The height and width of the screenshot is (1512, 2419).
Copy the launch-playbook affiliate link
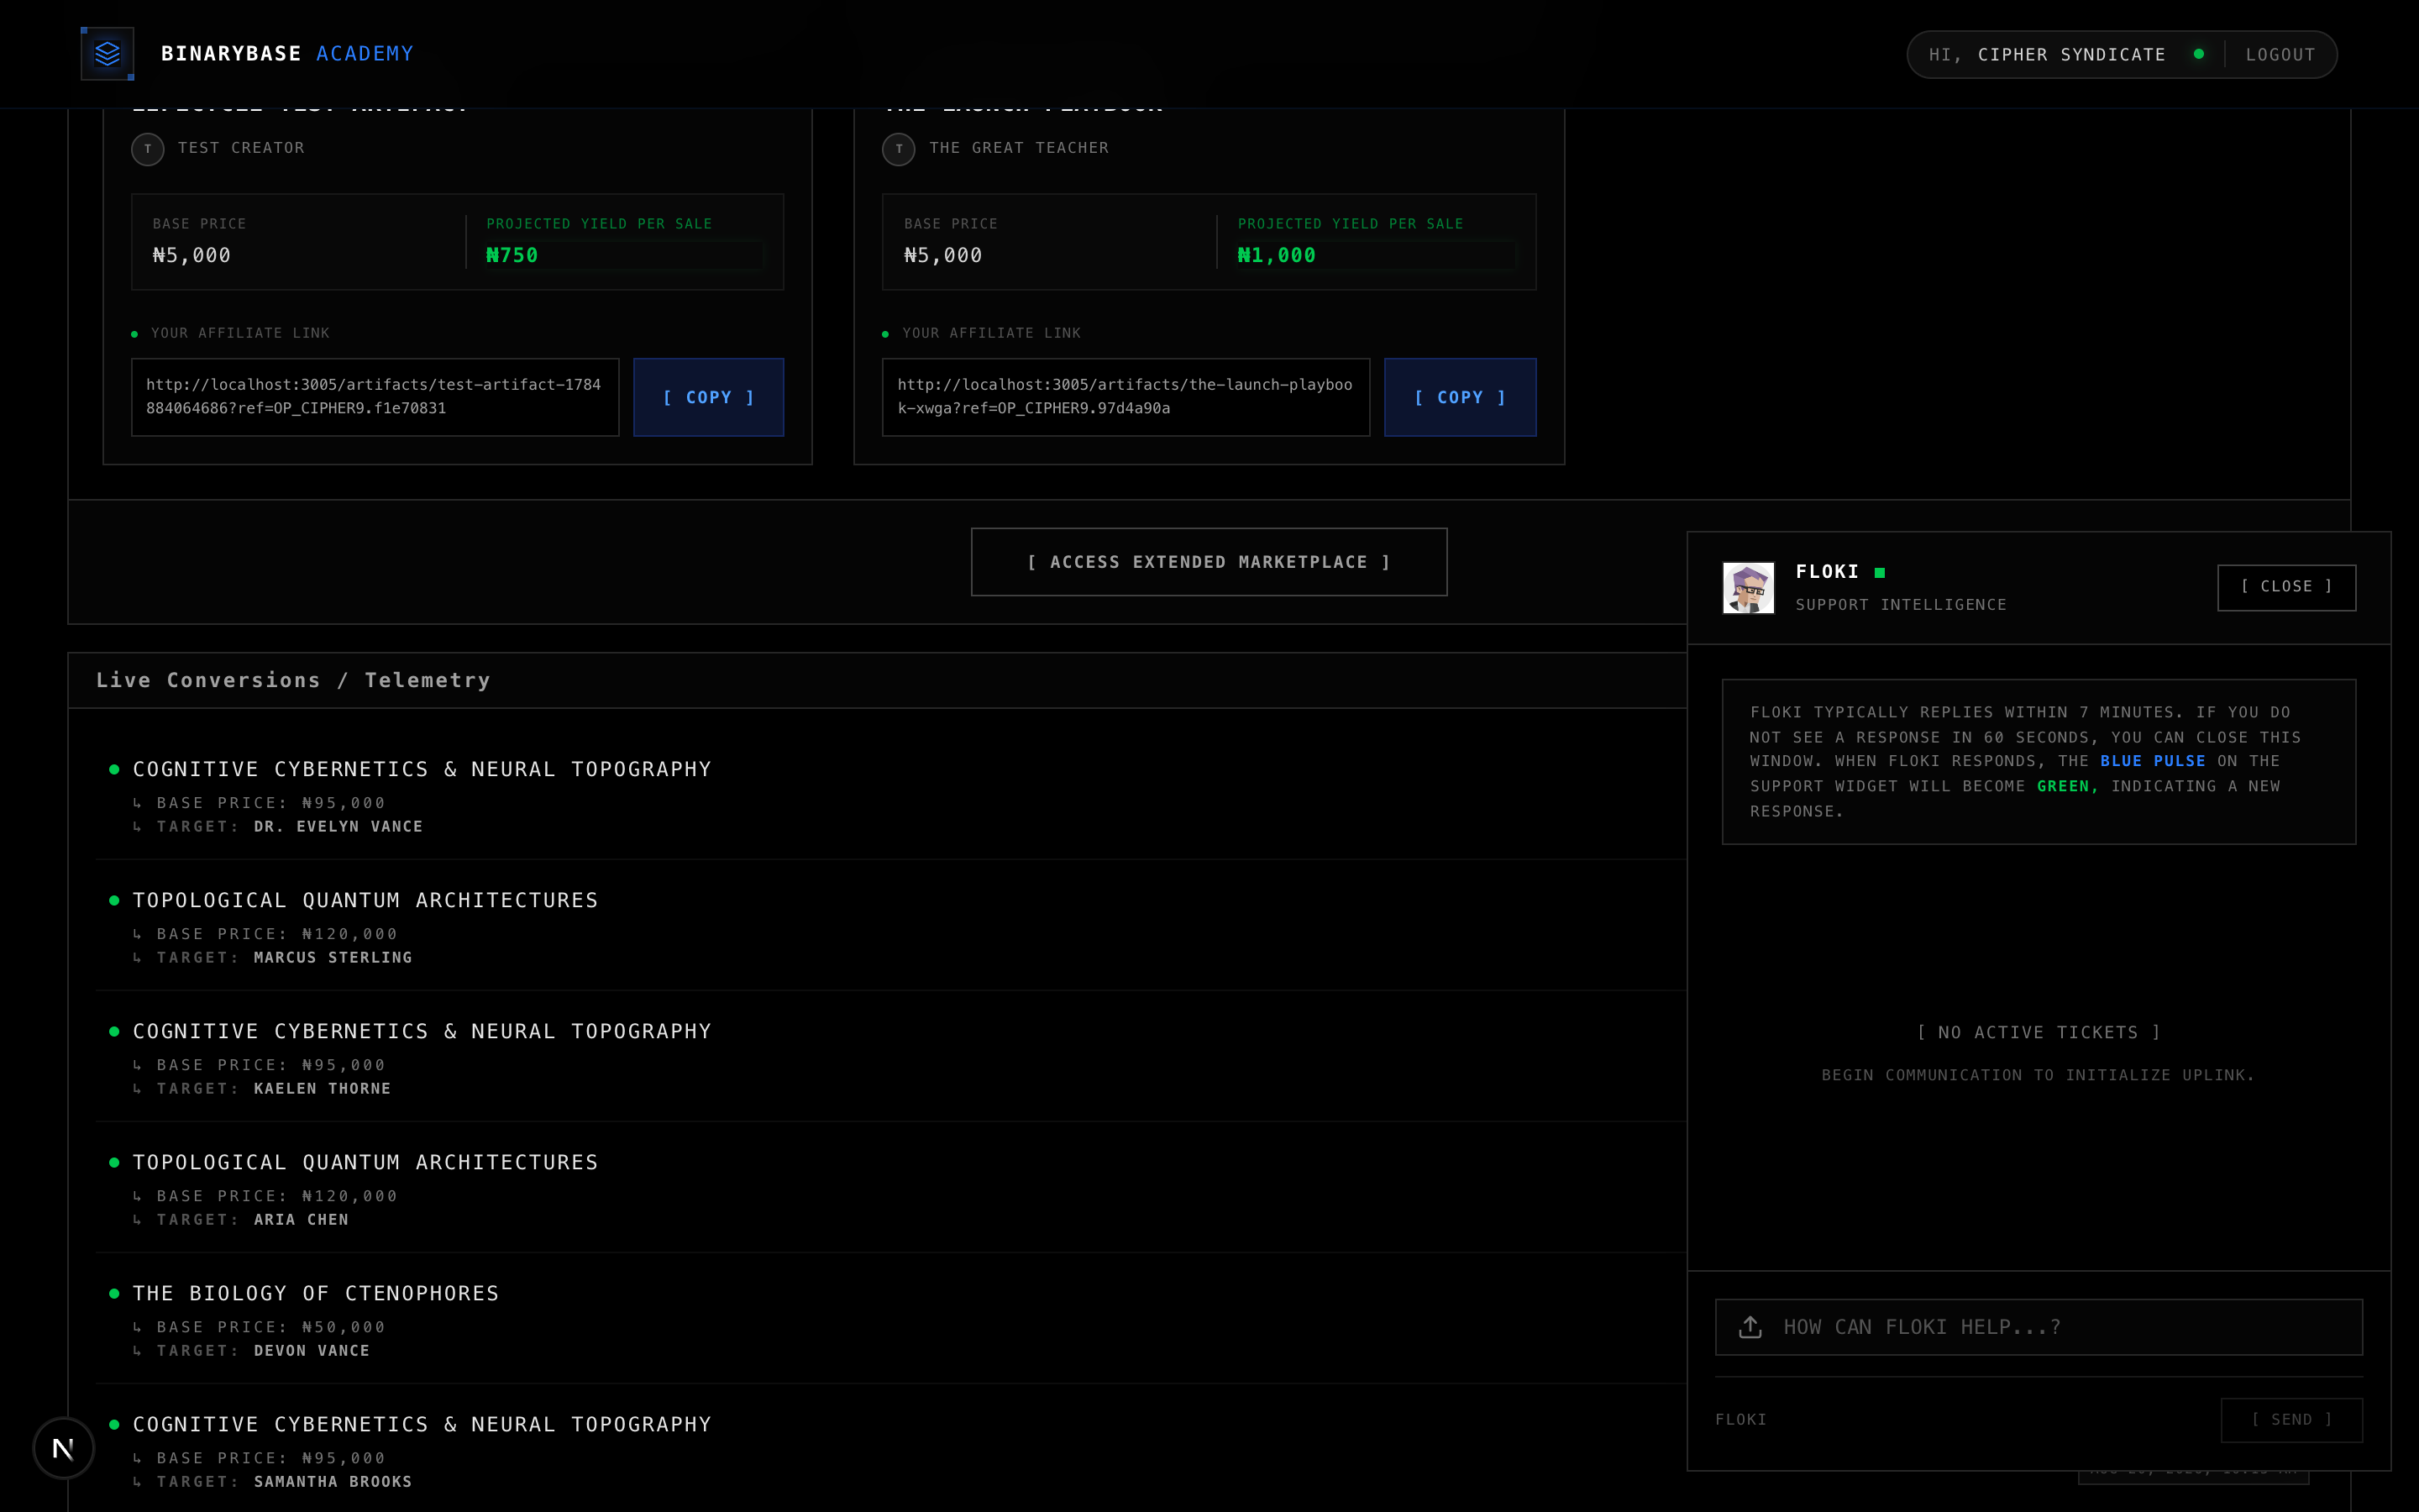[x=1460, y=397]
